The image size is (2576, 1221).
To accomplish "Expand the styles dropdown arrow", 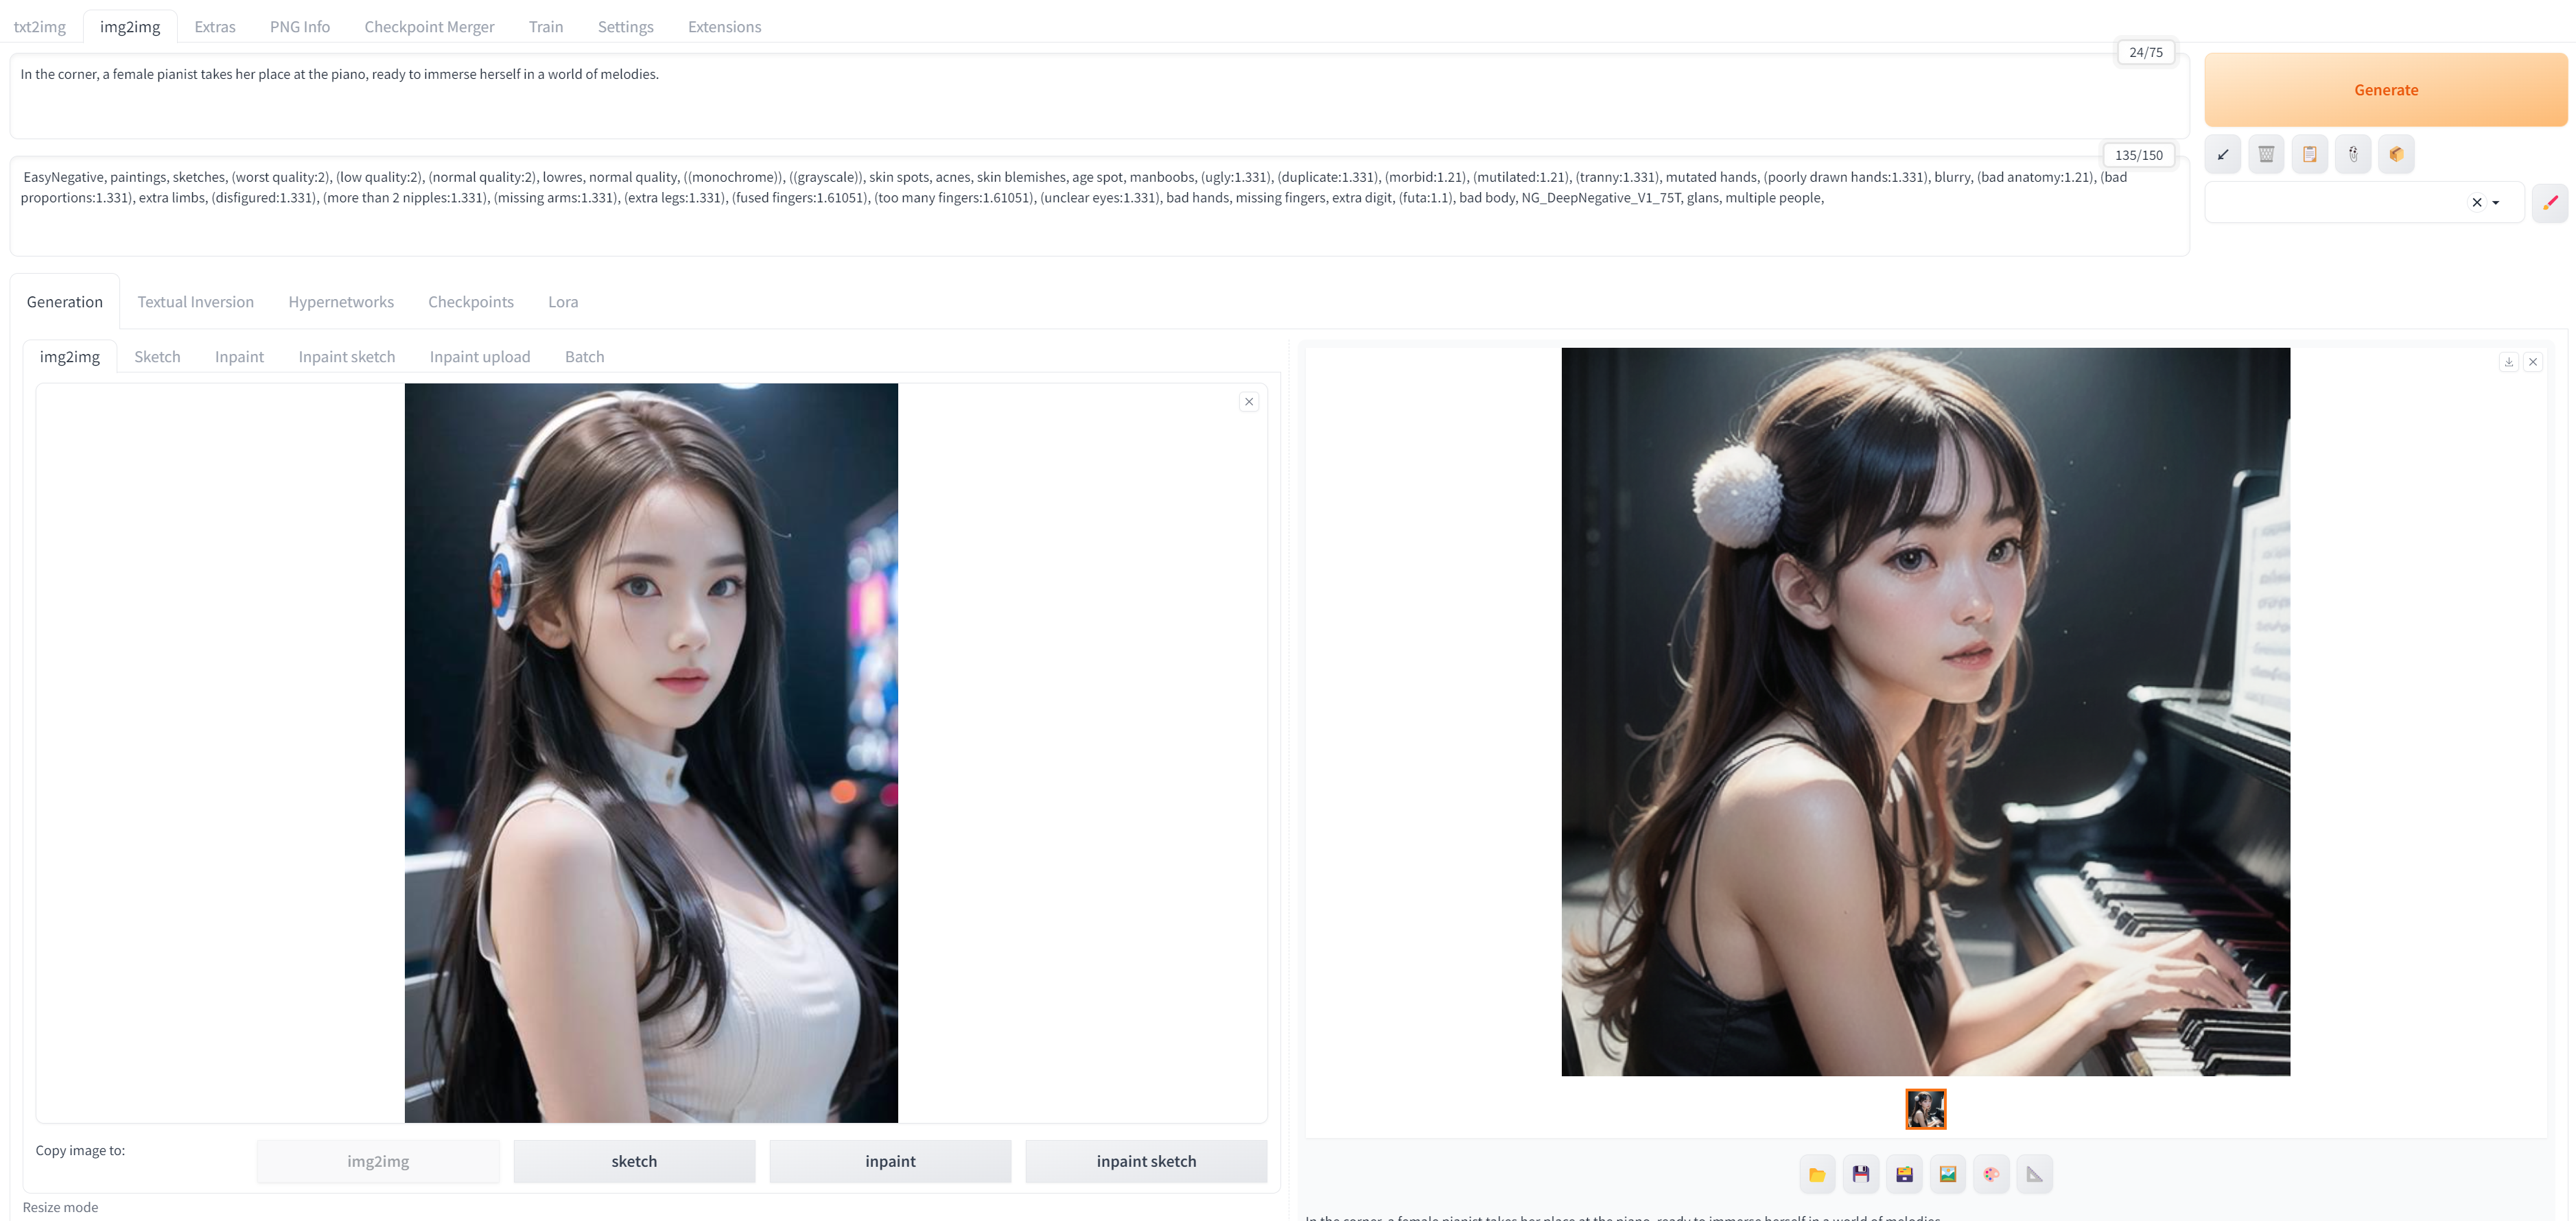I will coord(2496,203).
